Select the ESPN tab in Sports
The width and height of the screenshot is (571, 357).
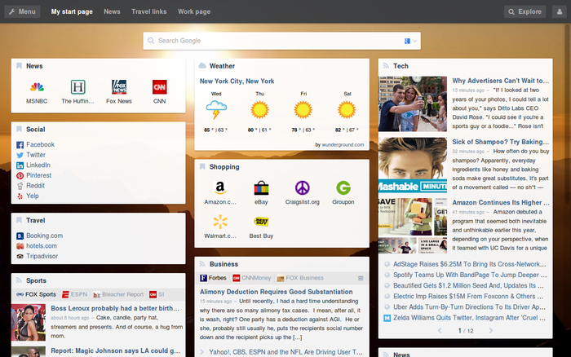(x=75, y=294)
